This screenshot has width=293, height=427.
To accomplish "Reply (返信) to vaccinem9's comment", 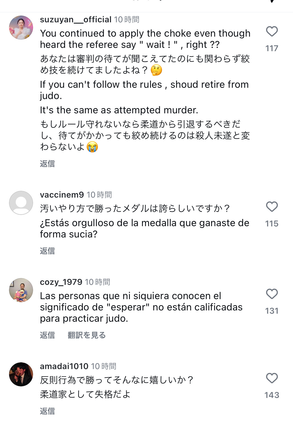I will pyautogui.click(x=47, y=251).
